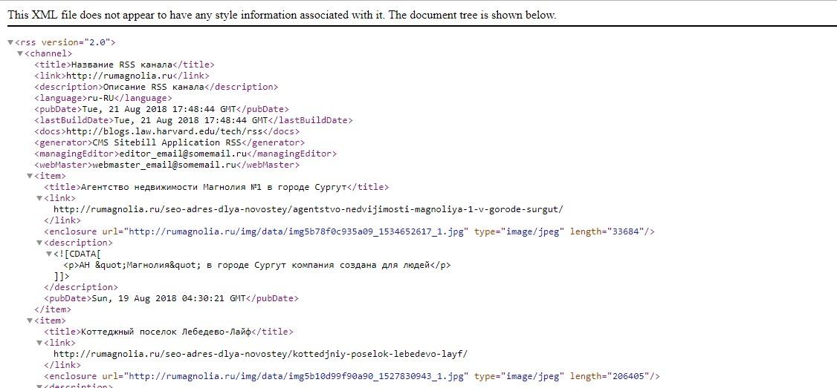Click the "This XML file does not appear" notice
Viewport: 837px width, 388px height.
coord(282,15)
